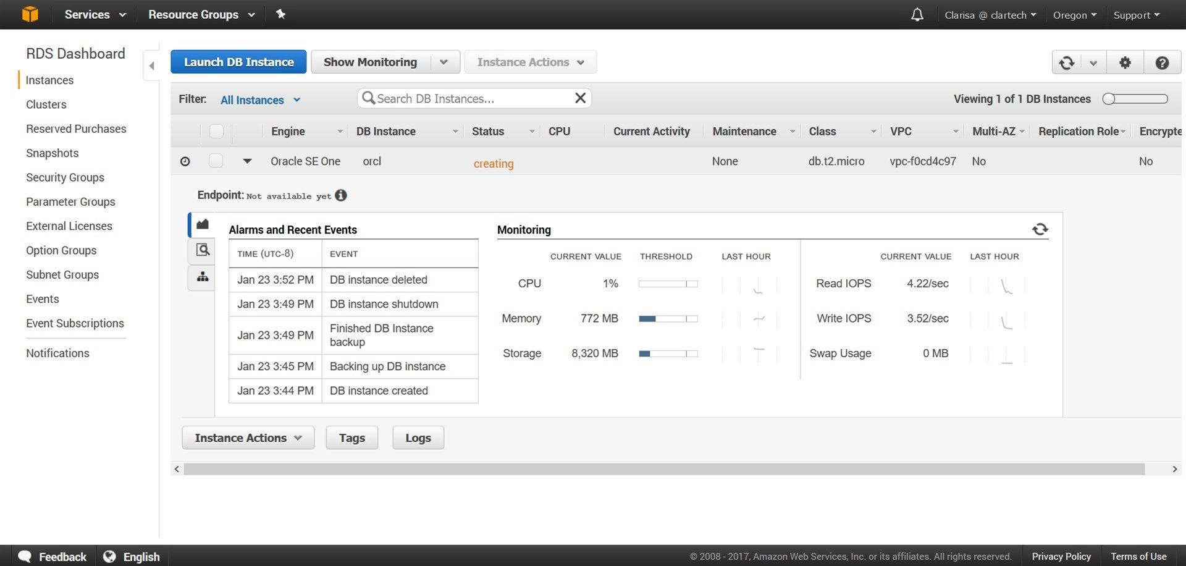Open Subnet Groups in the sidebar
This screenshot has height=566, width=1186.
tap(62, 274)
